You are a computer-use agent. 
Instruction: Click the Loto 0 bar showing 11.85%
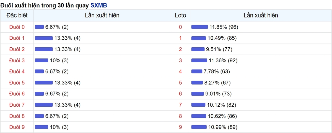[199, 27]
